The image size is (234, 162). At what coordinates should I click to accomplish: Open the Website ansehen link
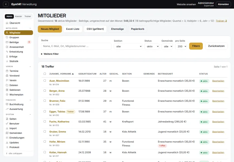[x=186, y=5]
